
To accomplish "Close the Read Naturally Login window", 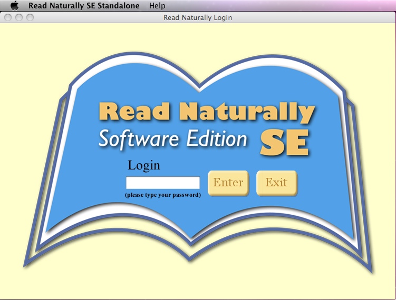I will coord(8,17).
